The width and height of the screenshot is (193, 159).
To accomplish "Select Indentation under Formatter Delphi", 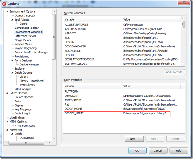I will (27, 138).
